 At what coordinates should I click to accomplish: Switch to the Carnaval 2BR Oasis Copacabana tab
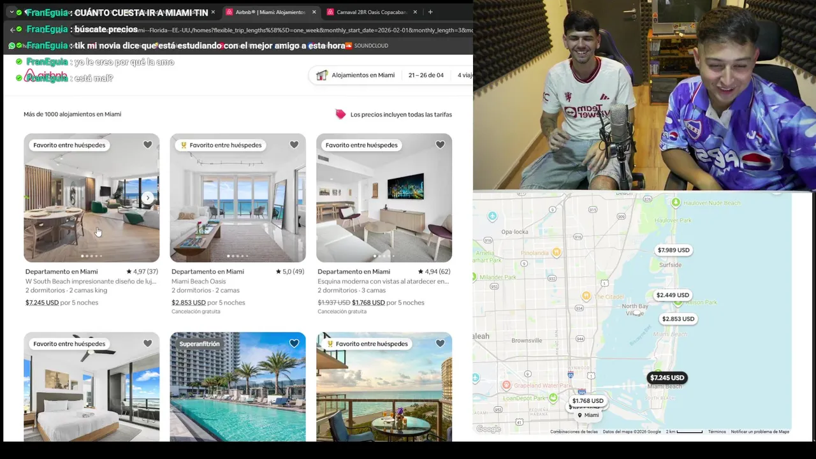[372, 12]
